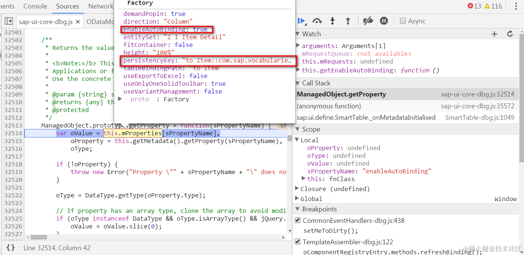The width and height of the screenshot is (524, 255).
Task: Disable the TemplateAssembler-dbg.js:122 breakpoint
Action: click(x=298, y=242)
